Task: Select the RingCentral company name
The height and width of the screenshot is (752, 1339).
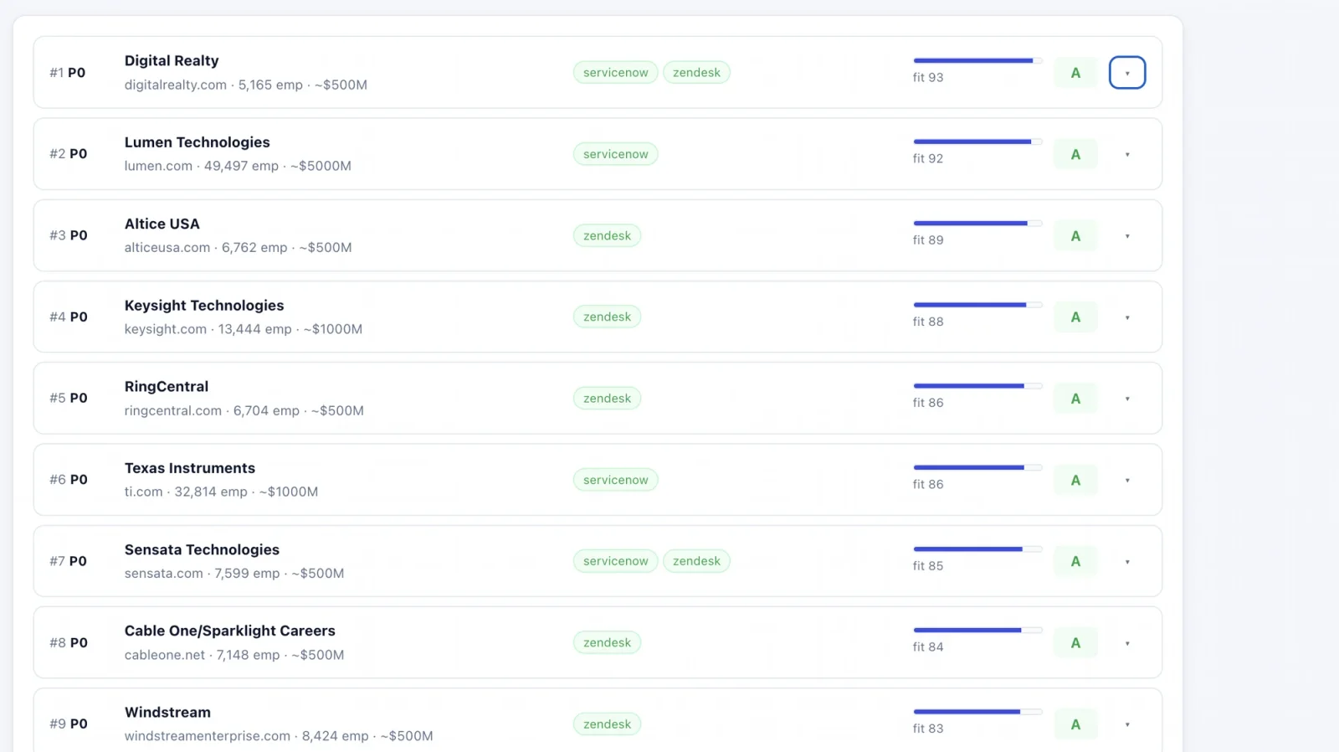Action: tap(167, 387)
